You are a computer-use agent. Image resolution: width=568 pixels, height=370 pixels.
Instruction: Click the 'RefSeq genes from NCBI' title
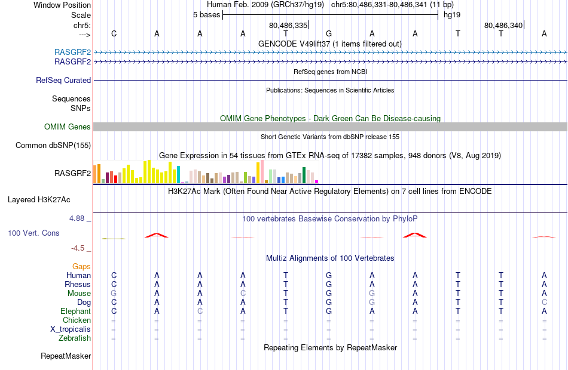pos(331,72)
